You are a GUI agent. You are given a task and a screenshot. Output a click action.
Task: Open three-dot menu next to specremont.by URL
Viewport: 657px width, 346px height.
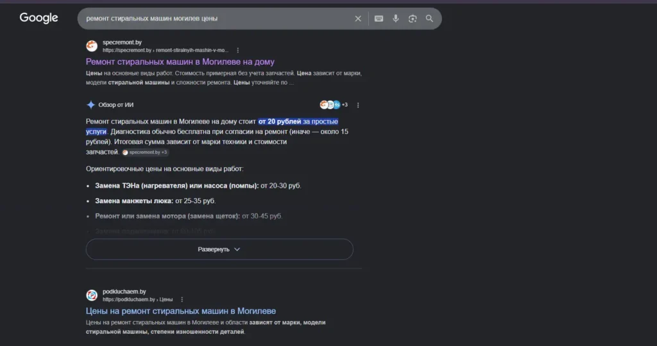pos(237,50)
